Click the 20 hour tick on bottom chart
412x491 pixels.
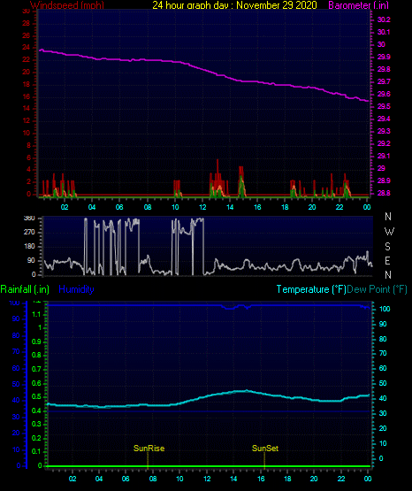pos(314,479)
